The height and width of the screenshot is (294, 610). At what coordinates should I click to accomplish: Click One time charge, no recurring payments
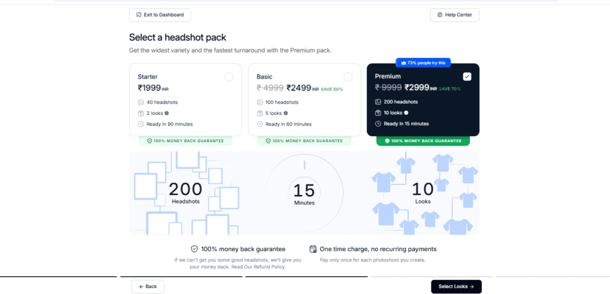point(378,249)
